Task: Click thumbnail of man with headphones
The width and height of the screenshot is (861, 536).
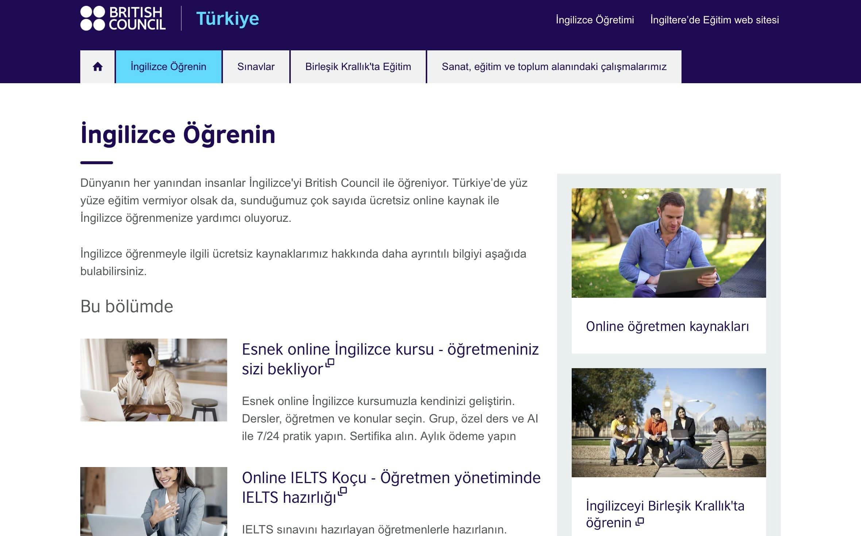Action: [x=154, y=380]
